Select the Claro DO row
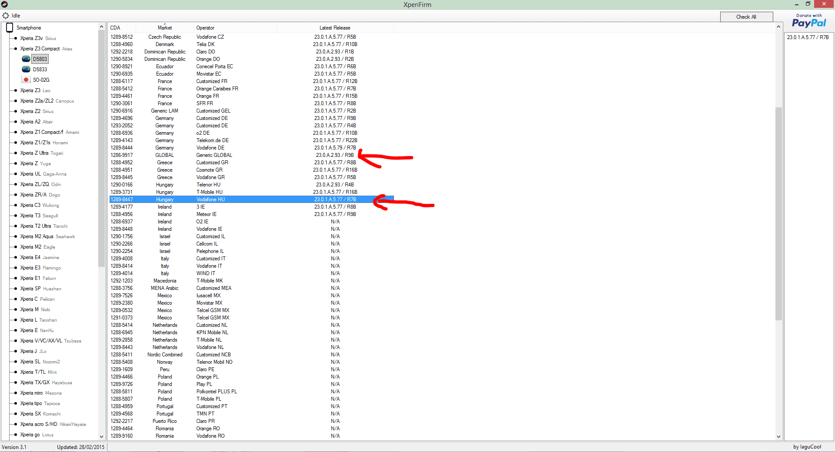The height and width of the screenshot is (452, 835). coord(251,52)
